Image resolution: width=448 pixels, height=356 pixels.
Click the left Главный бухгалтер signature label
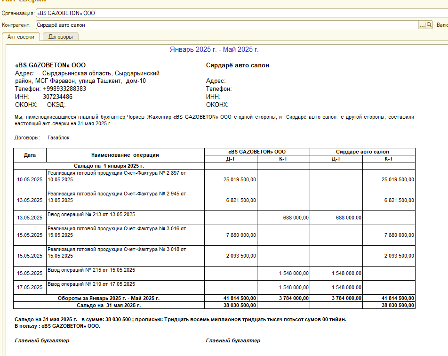[42, 340]
